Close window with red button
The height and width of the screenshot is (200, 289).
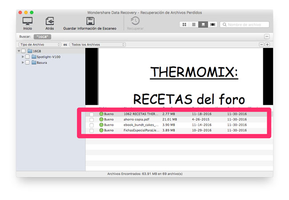(20, 12)
